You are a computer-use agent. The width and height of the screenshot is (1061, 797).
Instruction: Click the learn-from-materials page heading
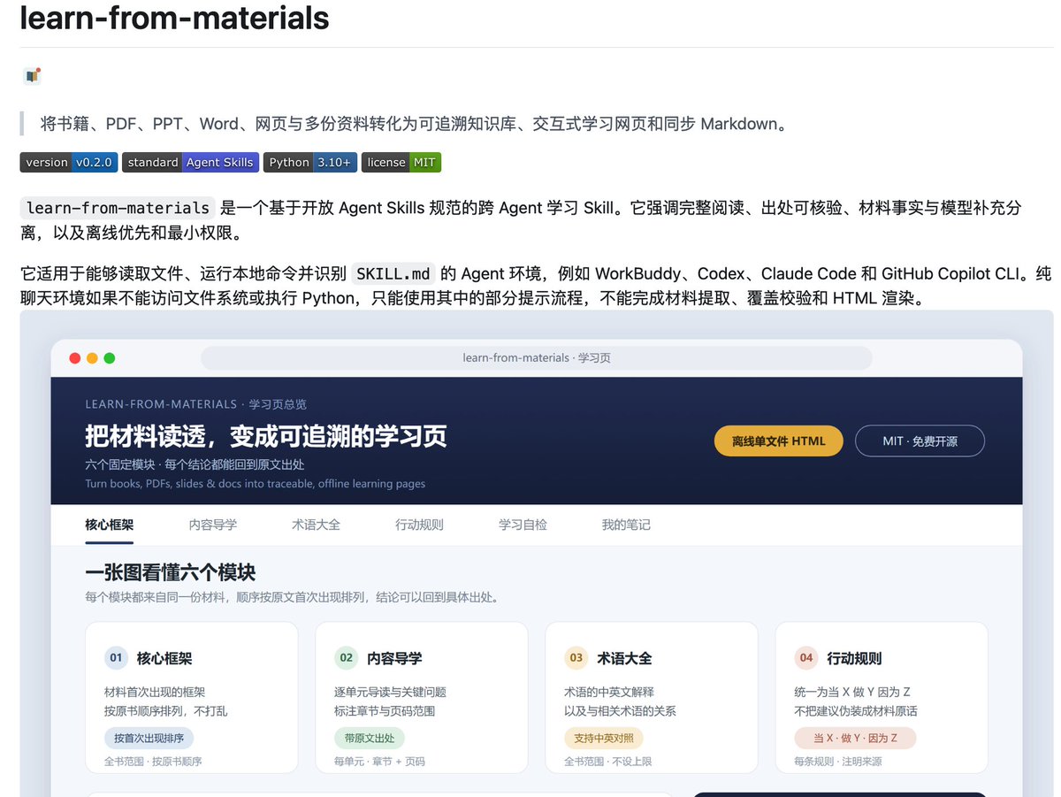pyautogui.click(x=174, y=18)
